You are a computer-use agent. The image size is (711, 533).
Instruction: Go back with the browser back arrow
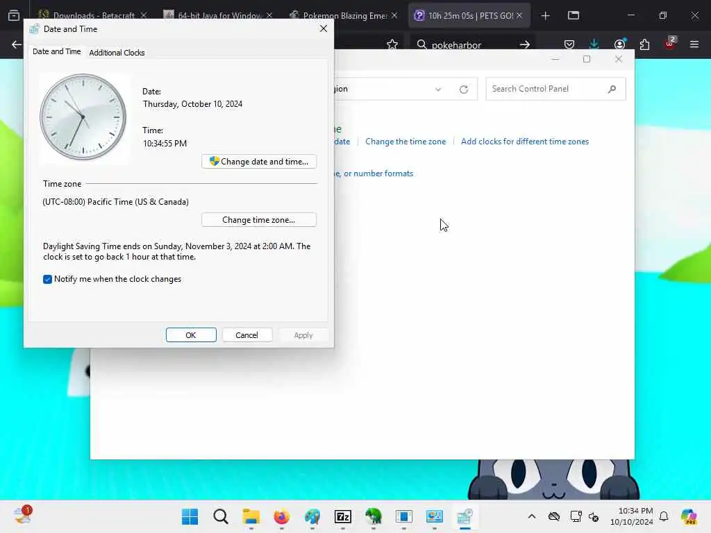click(x=17, y=44)
